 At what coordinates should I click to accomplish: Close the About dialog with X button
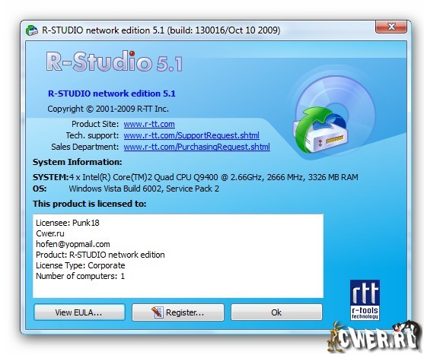coord(391,27)
